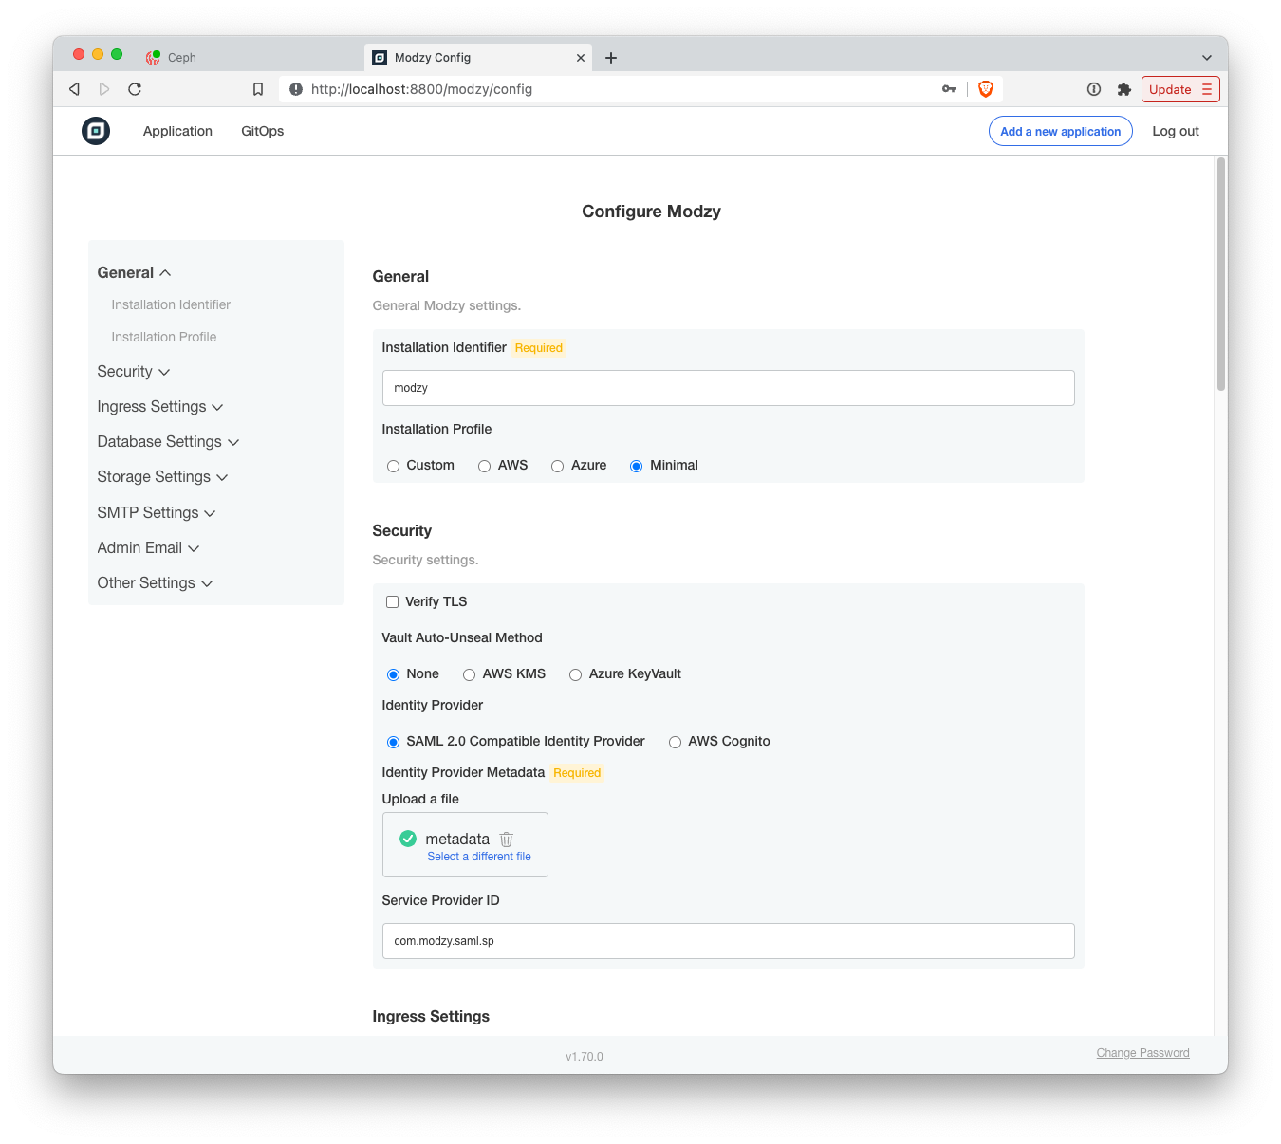The height and width of the screenshot is (1144, 1281).
Task: Select the Minimal installation profile
Action: tap(636, 466)
